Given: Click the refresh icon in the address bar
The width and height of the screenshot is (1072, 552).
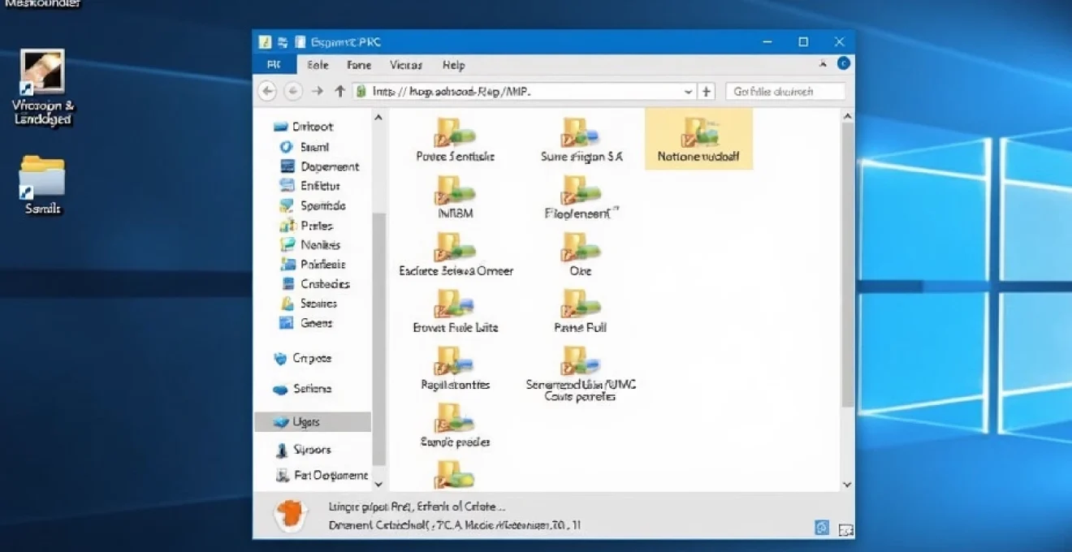Looking at the screenshot, I should pos(705,91).
